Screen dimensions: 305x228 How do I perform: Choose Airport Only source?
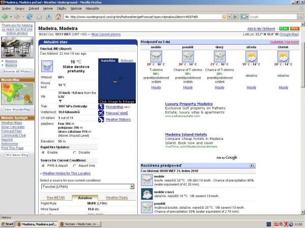(75, 166)
